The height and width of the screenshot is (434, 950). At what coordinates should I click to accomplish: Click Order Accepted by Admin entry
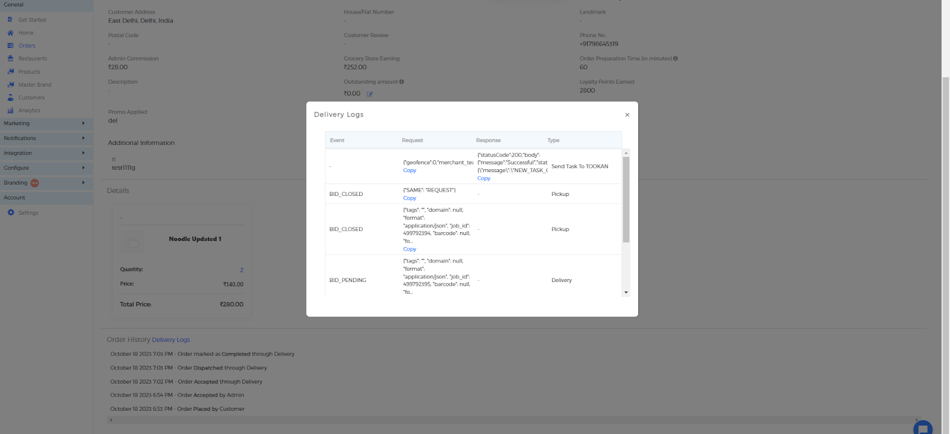177,395
